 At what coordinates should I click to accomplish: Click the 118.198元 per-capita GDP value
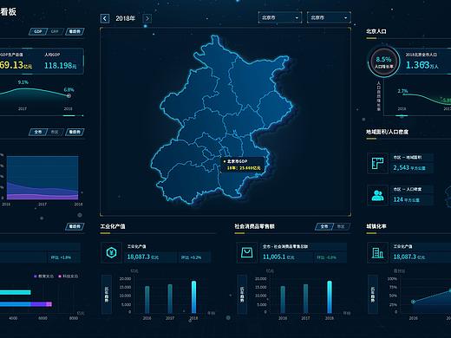pos(60,66)
